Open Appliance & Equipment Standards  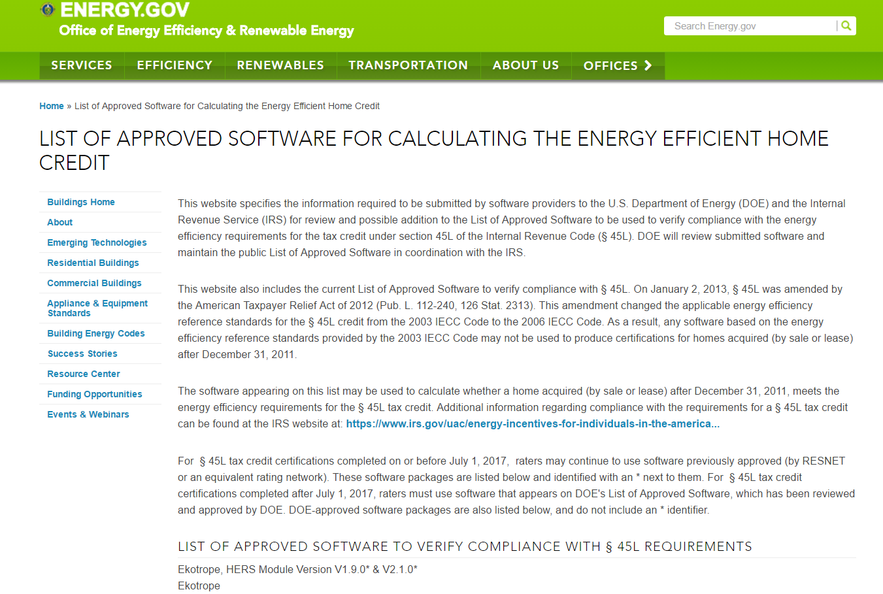(x=97, y=308)
